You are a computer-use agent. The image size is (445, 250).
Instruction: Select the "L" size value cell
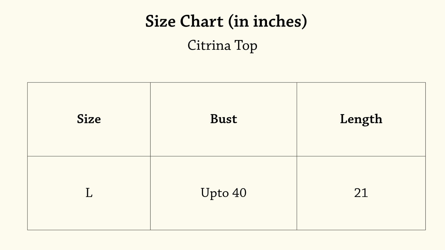coord(89,193)
